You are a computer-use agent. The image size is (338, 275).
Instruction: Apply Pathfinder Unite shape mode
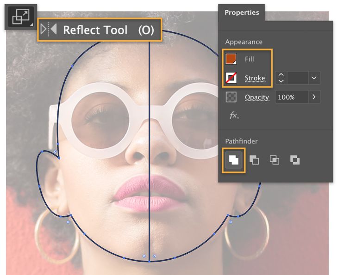234,160
